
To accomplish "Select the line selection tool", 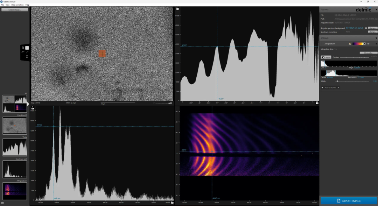I will 27,52.
